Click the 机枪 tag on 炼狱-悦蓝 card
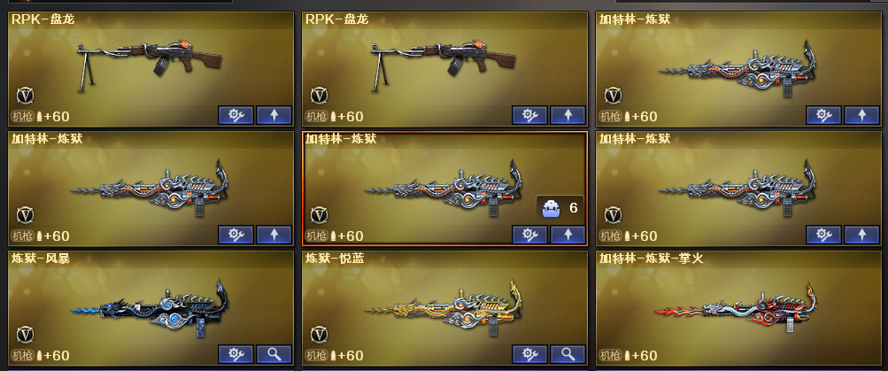The width and height of the screenshot is (888, 371). pos(317,356)
